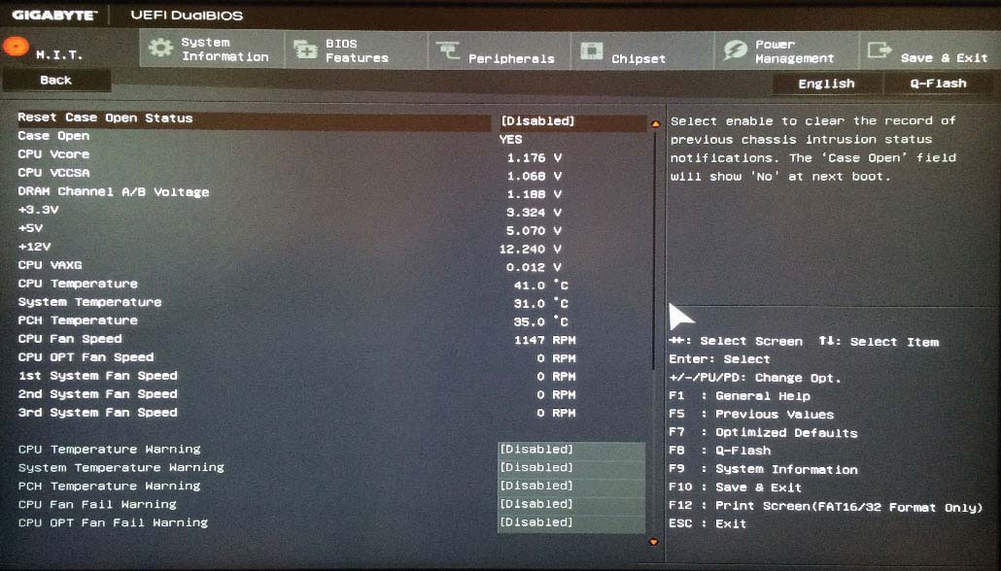Click the System Information gear icon

click(x=160, y=48)
